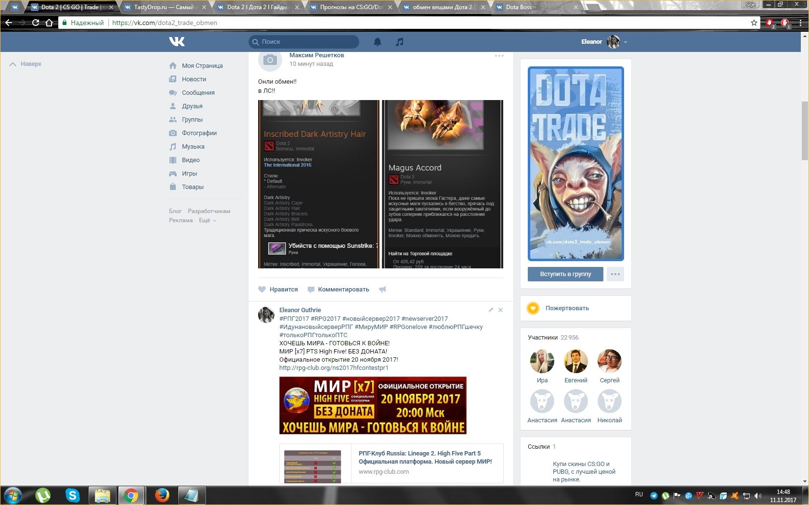Open group actions three dots button
The image size is (809, 505).
coord(615,274)
